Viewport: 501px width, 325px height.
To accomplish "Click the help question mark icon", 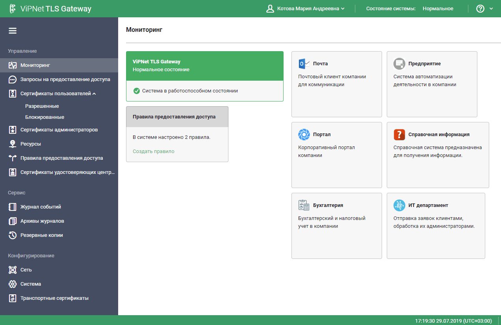I will click(x=480, y=9).
